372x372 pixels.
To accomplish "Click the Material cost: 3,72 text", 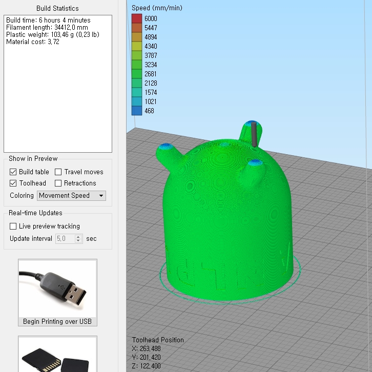I will [x=33, y=42].
